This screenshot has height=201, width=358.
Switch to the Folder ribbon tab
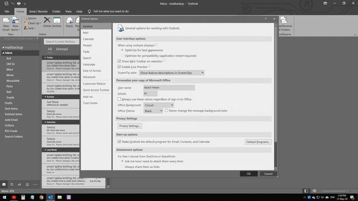pos(56,11)
